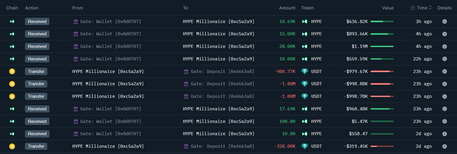Viewport: 457px width, 154px height.
Task: Click BNB chain icon in -$998.88K row
Action: pyautogui.click(x=12, y=84)
